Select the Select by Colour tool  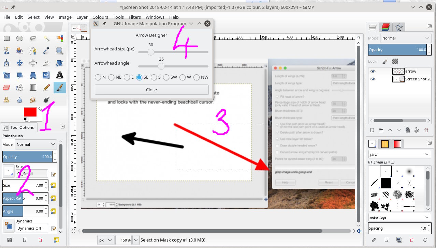tap(60, 38)
